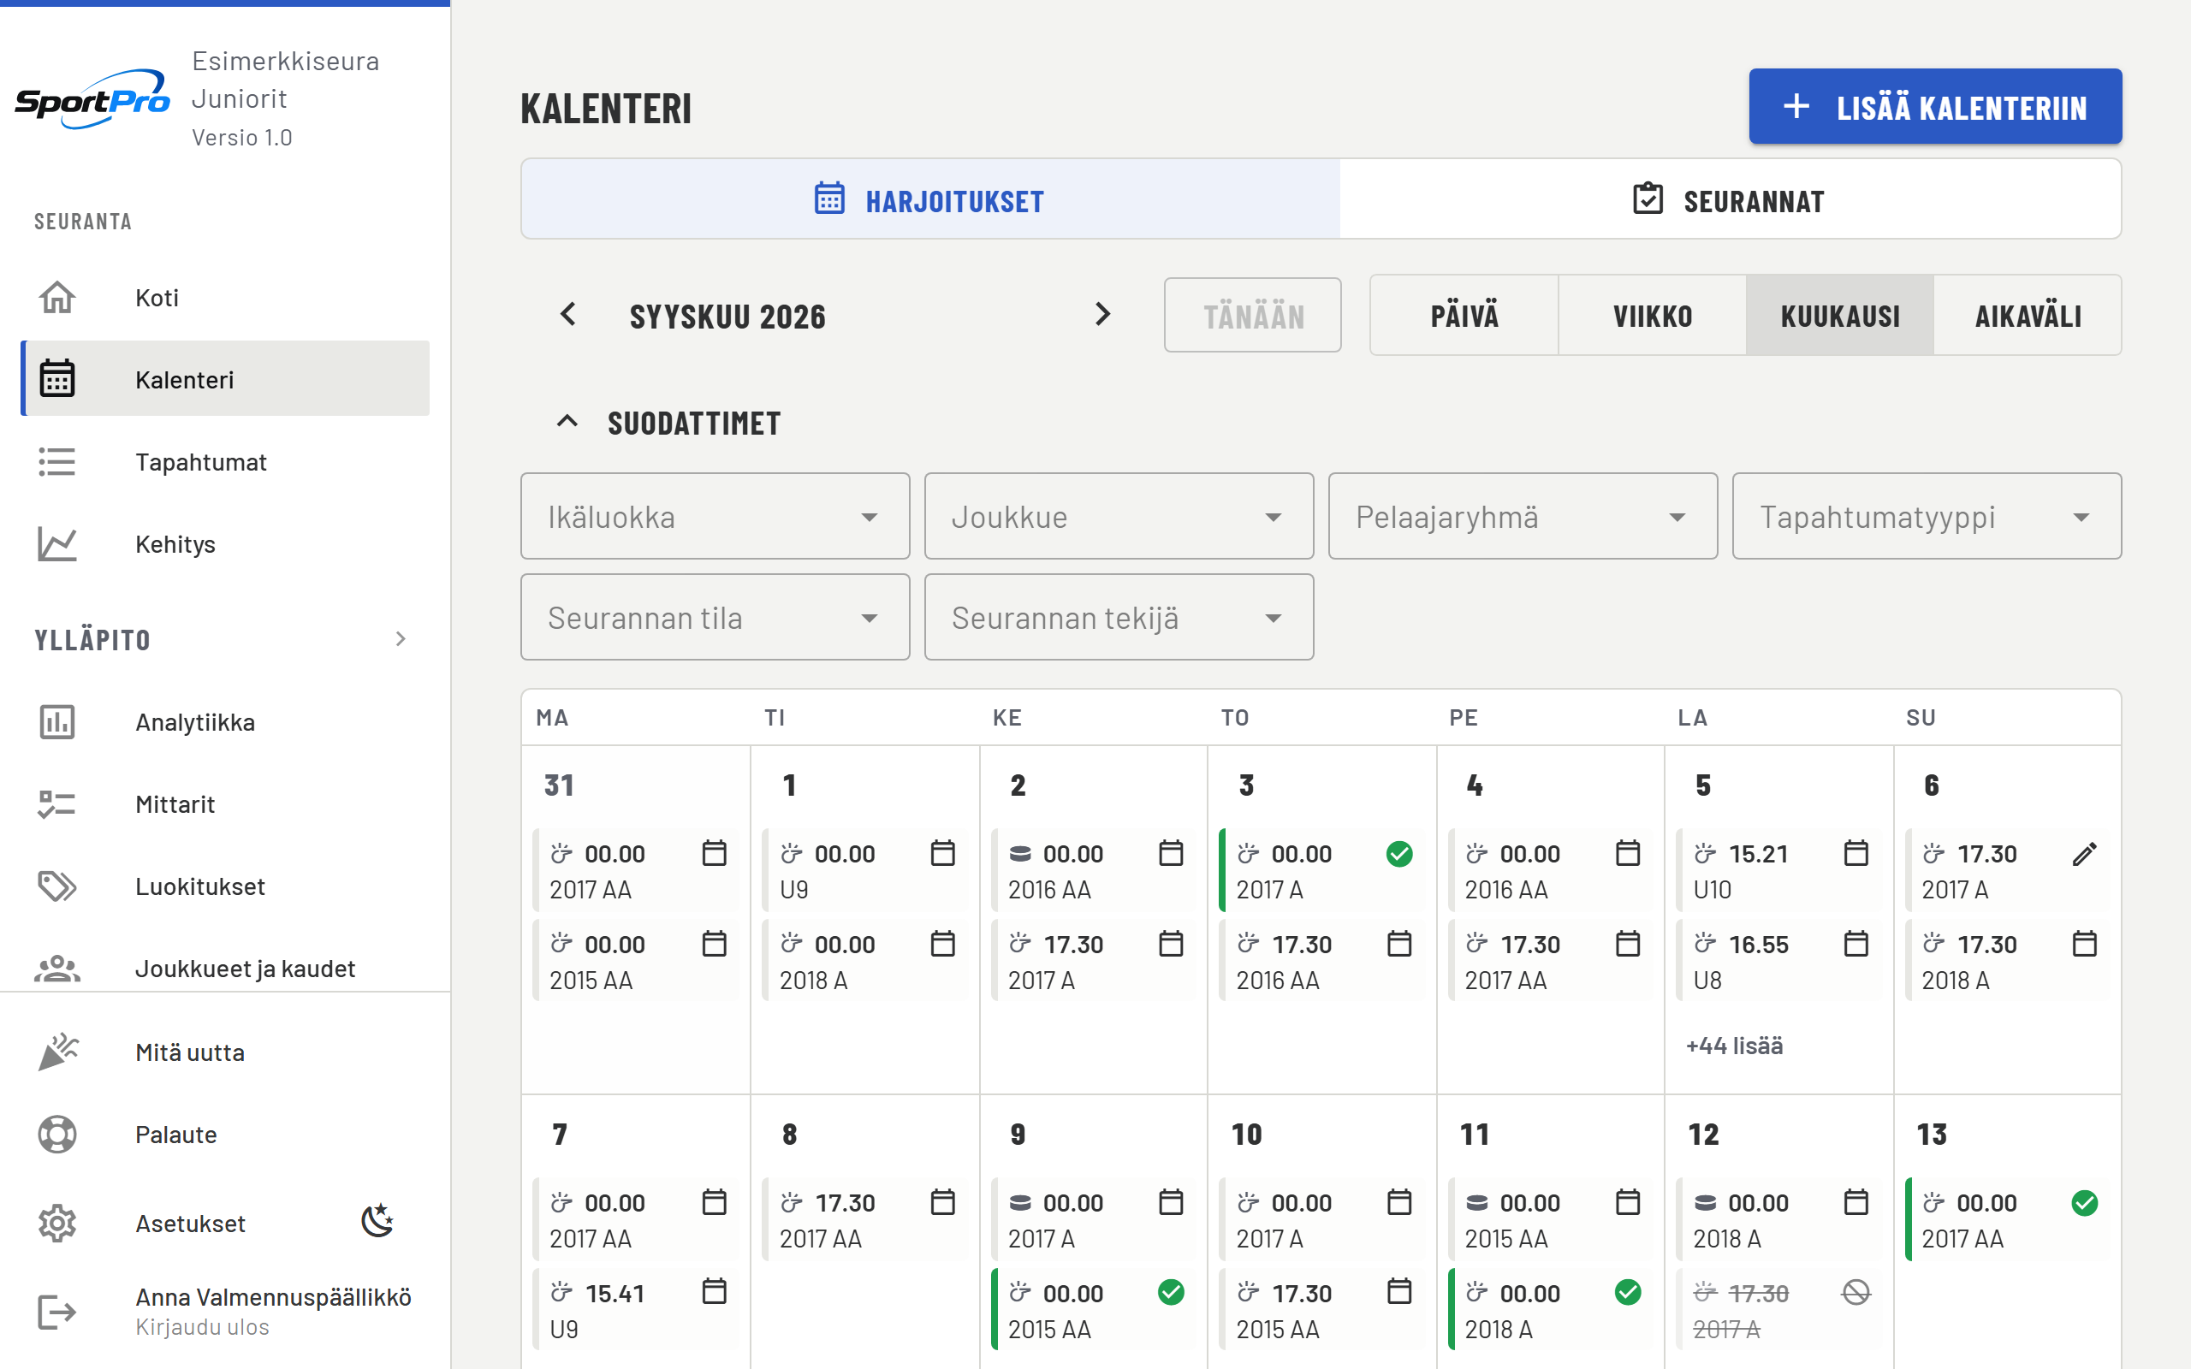The height and width of the screenshot is (1369, 2191).
Task: Open the Mitä uutta party icon
Action: click(x=57, y=1052)
